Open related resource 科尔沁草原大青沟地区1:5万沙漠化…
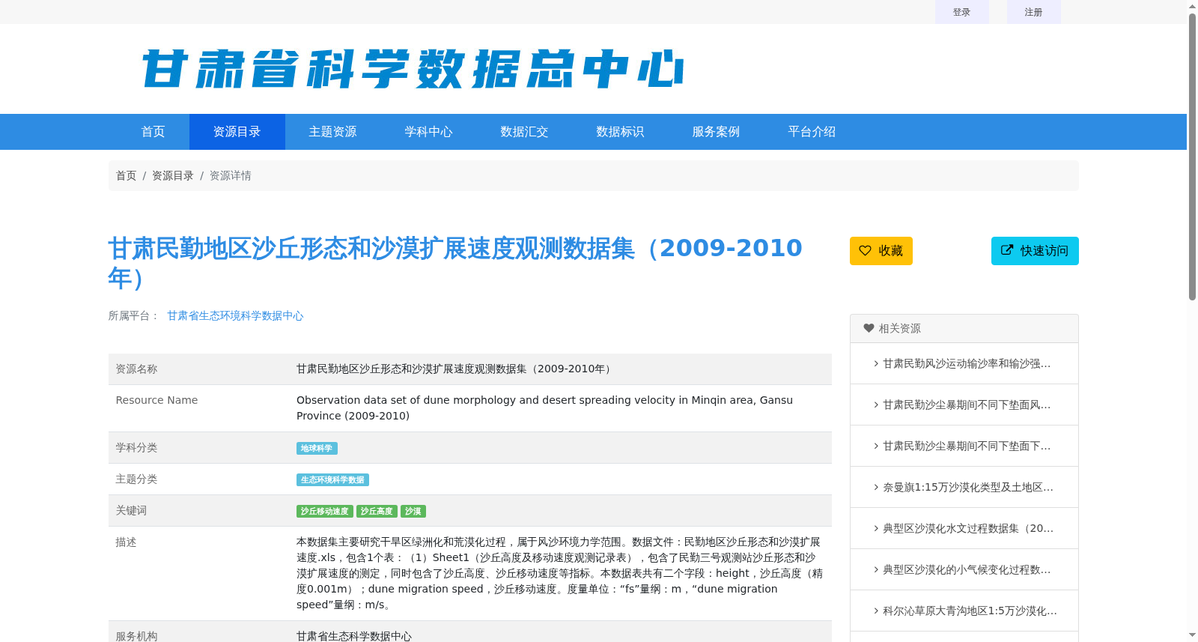Screen dimensions: 1198x642 point(970,611)
